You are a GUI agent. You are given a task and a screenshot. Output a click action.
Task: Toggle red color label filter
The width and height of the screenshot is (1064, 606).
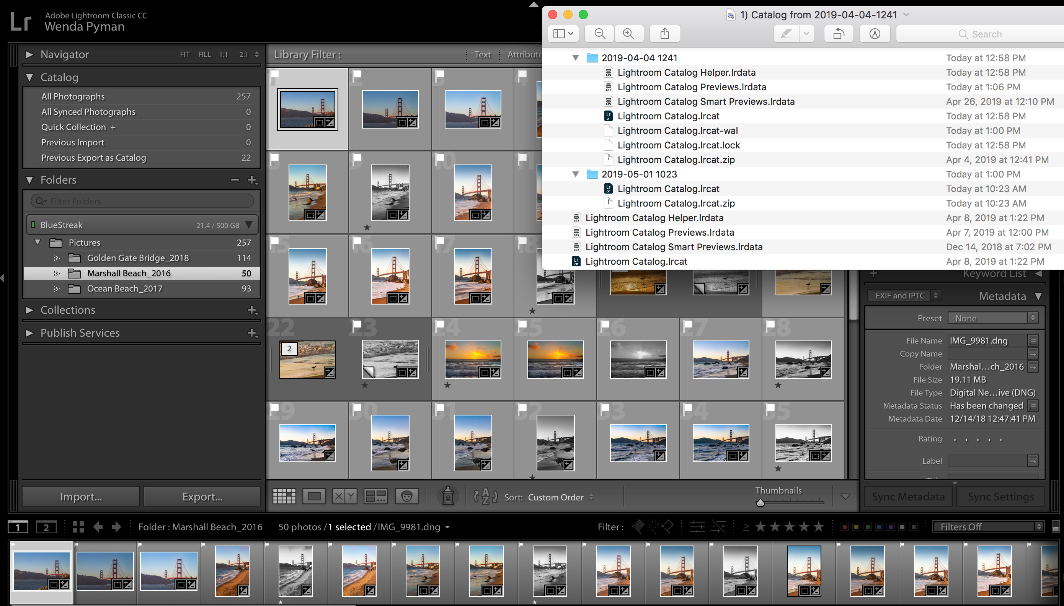tap(844, 527)
